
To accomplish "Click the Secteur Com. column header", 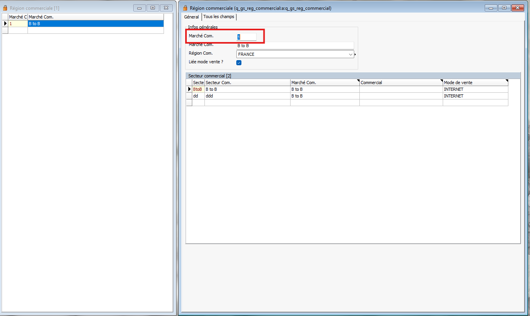I will coord(247,83).
